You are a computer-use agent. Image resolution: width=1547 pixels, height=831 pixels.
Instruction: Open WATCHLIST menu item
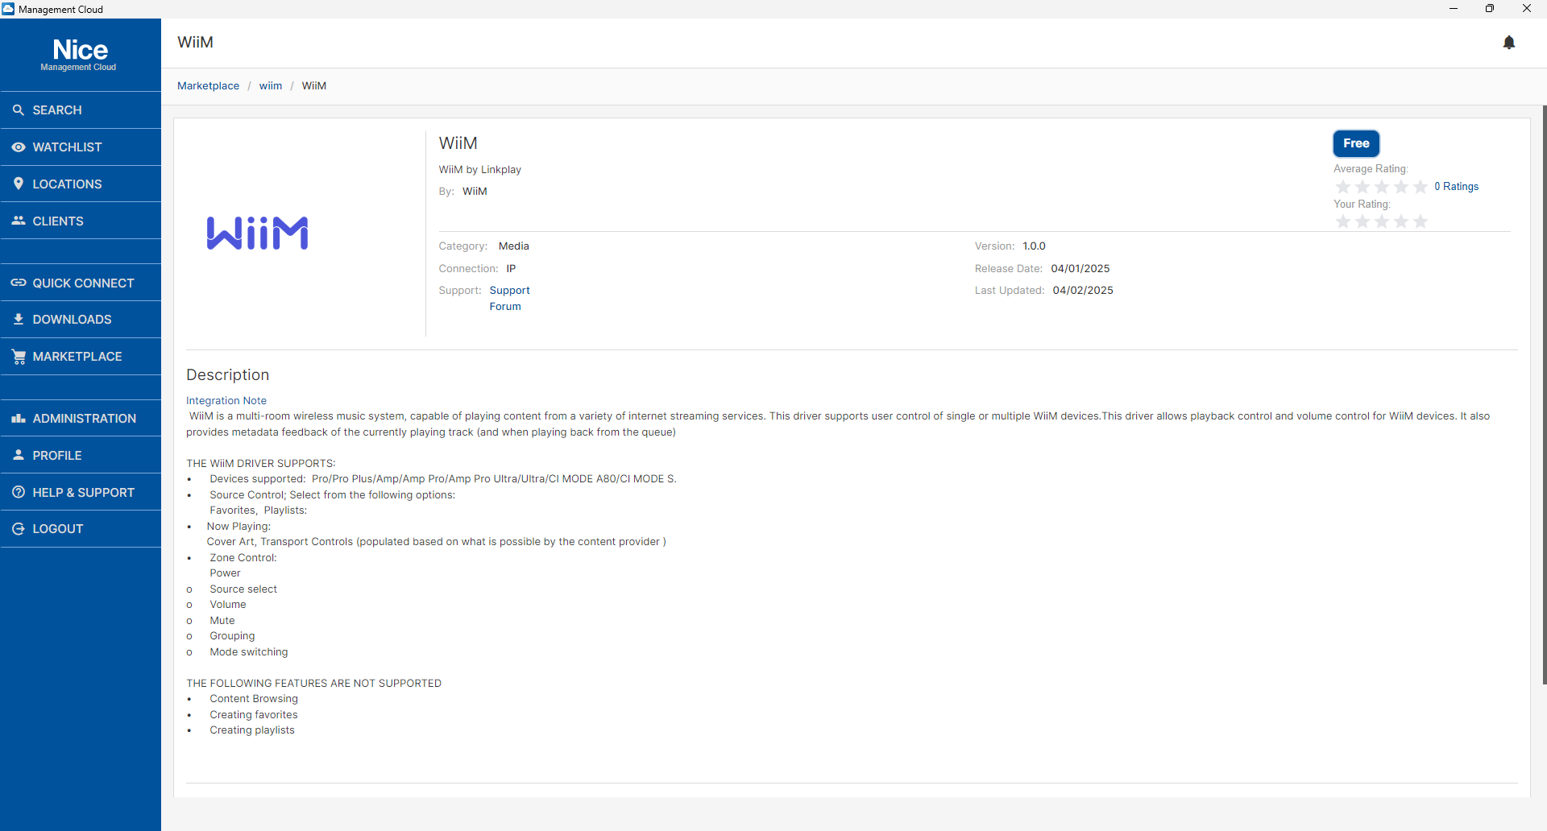[81, 147]
